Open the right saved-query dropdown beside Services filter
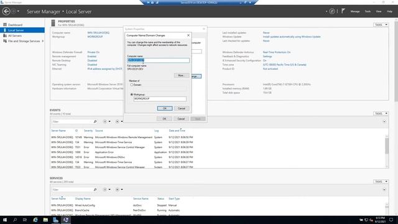This screenshot has width=398, height=224. [119, 190]
